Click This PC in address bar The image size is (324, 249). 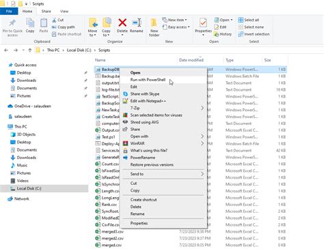point(53,50)
